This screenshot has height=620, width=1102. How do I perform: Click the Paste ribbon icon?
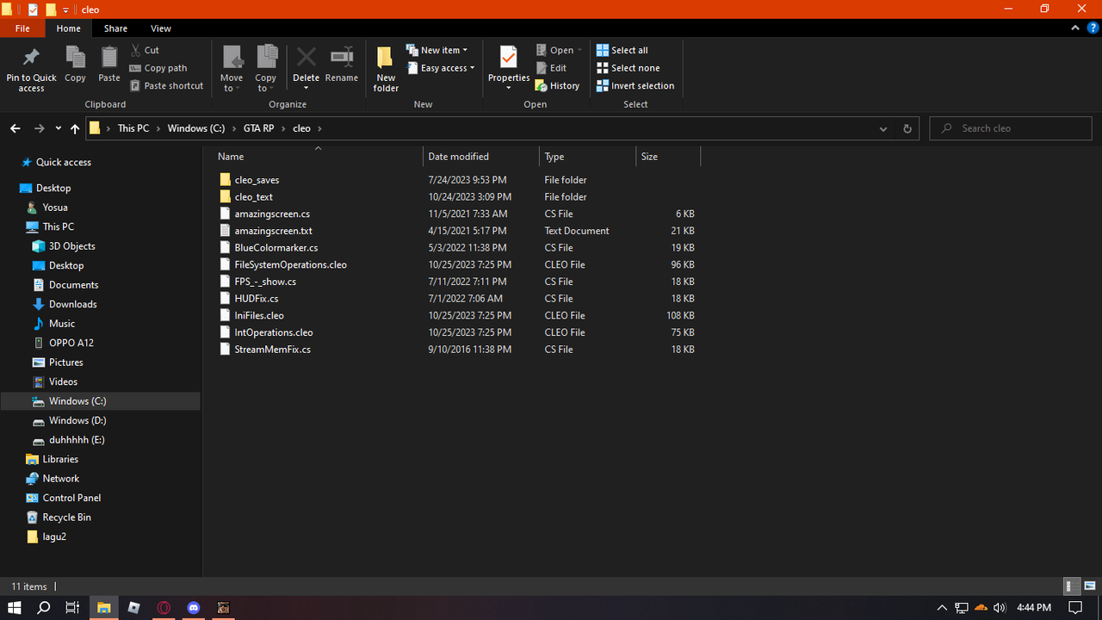click(x=109, y=58)
